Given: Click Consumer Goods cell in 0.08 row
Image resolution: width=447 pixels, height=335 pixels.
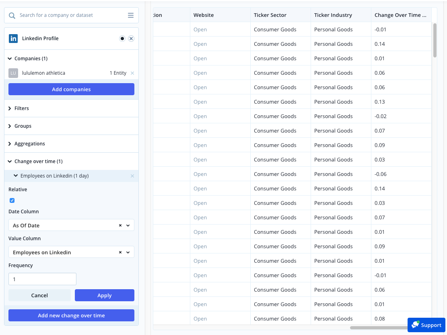Looking at the screenshot, I should (280, 319).
